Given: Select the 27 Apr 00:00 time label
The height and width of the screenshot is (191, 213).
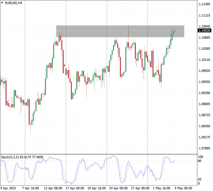Looking at the screenshot, I should coord(140,188).
